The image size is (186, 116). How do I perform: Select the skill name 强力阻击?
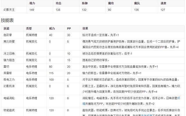coord(9,60)
